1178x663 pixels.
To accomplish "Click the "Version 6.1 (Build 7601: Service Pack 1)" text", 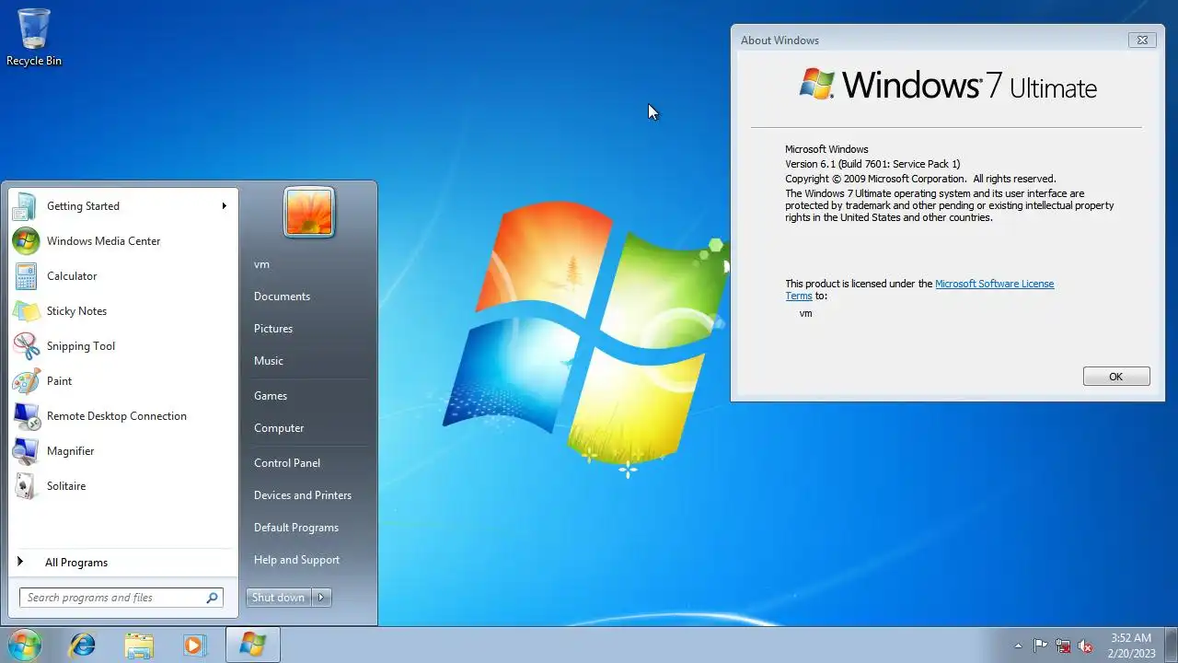I will tap(872, 164).
